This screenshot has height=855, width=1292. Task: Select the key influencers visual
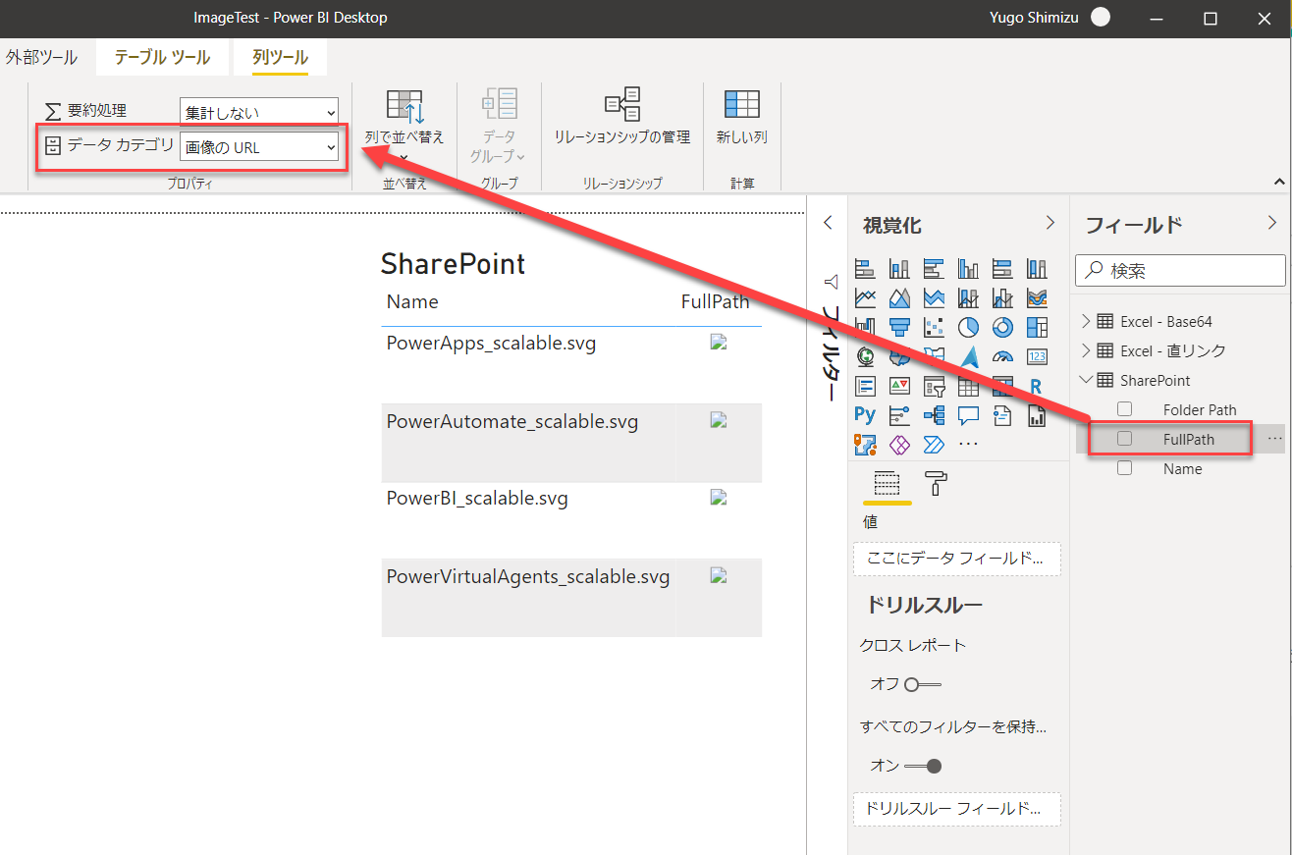[899, 415]
